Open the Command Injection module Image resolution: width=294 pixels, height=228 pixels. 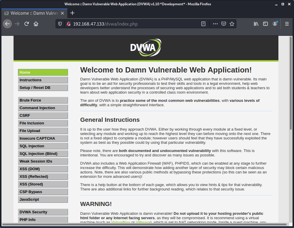click(x=43, y=108)
